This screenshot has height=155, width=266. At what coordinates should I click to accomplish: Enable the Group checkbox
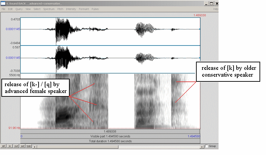tap(207, 146)
